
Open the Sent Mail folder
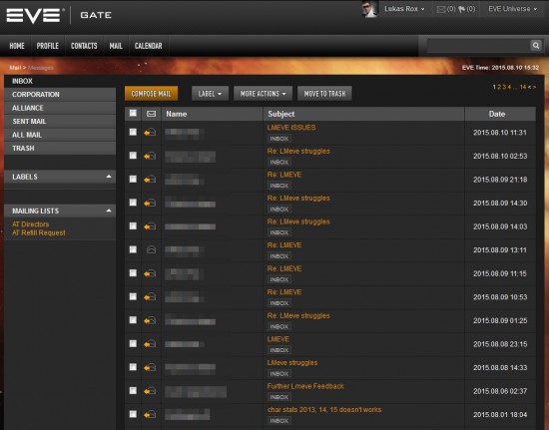coord(60,122)
